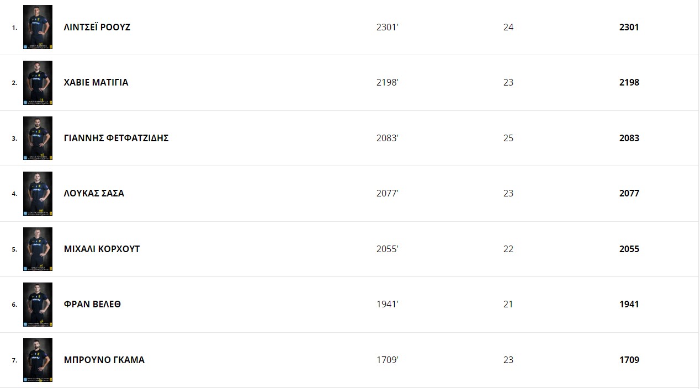
Task: Click the name ΛΟΥΚΑΣ ΣΑΣΑ
Action: pos(94,193)
